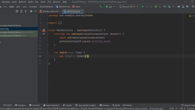The width and height of the screenshot is (195, 110).
Task: Click the Gradle JDK notification message in status bar
Action: coord(82,109)
